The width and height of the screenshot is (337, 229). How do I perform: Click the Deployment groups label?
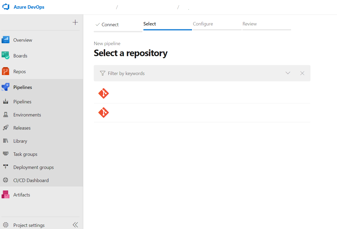pos(33,167)
